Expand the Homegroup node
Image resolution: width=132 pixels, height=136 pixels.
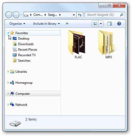8,83
